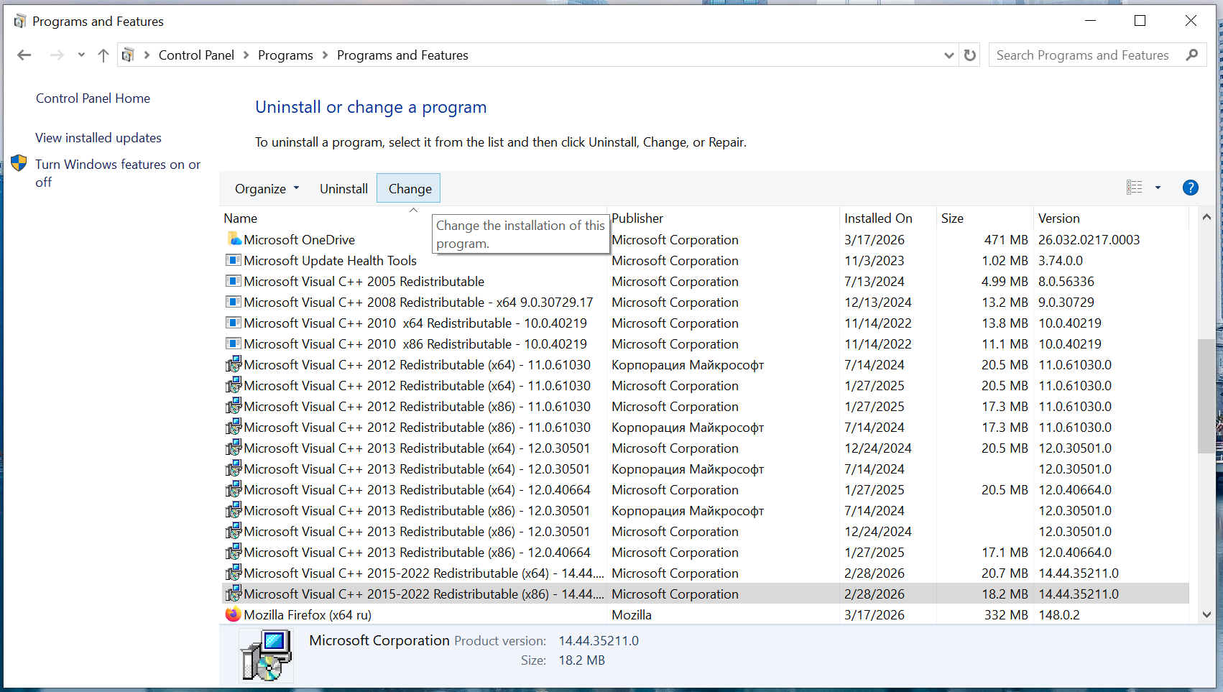This screenshot has width=1223, height=692.
Task: Open Control Panel Home link
Action: tap(93, 98)
